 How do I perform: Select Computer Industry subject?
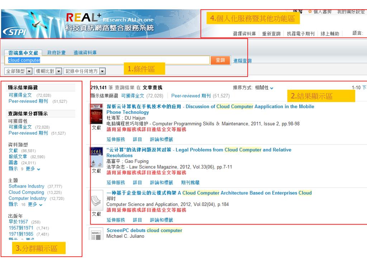click(28, 198)
